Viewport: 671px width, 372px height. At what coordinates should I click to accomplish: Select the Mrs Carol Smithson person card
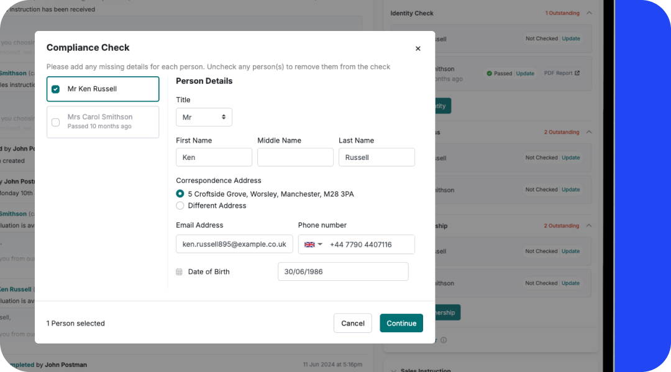[103, 122]
